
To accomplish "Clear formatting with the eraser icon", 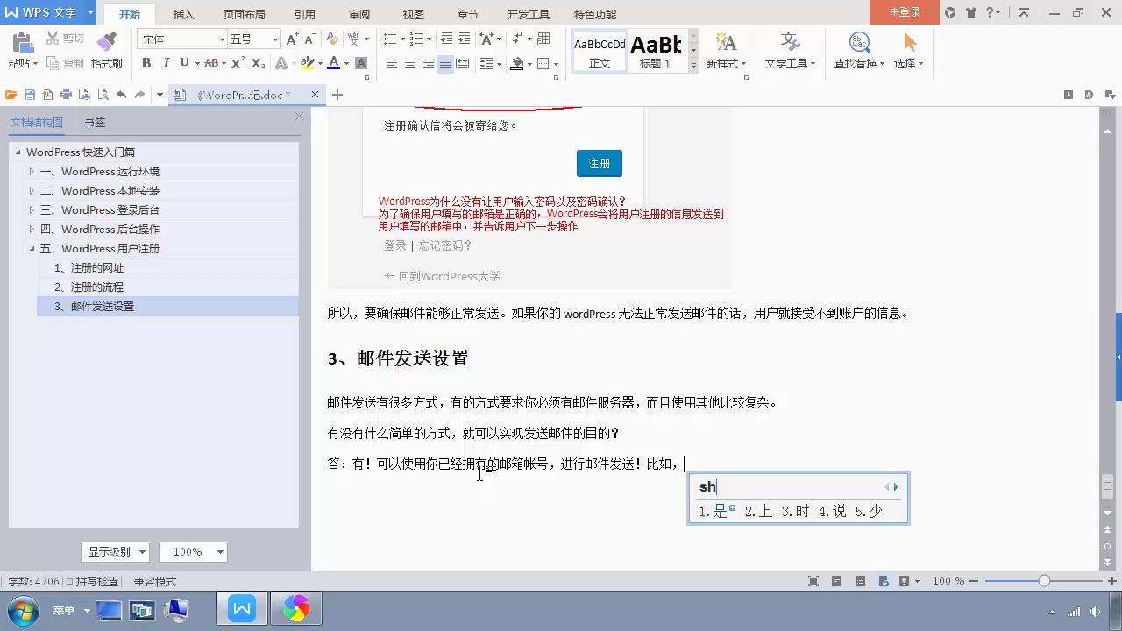I will pyautogui.click(x=331, y=39).
